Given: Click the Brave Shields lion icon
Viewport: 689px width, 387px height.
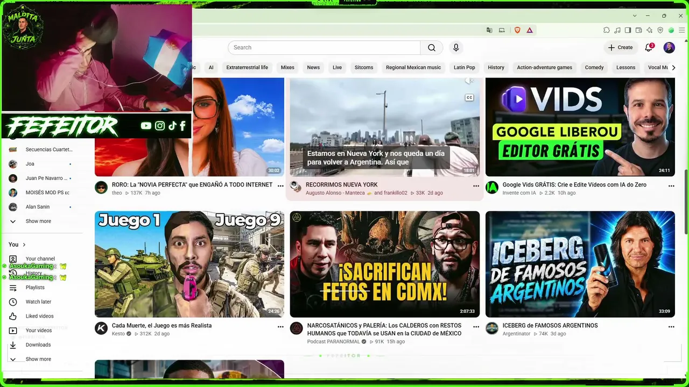Looking at the screenshot, I should point(518,30).
